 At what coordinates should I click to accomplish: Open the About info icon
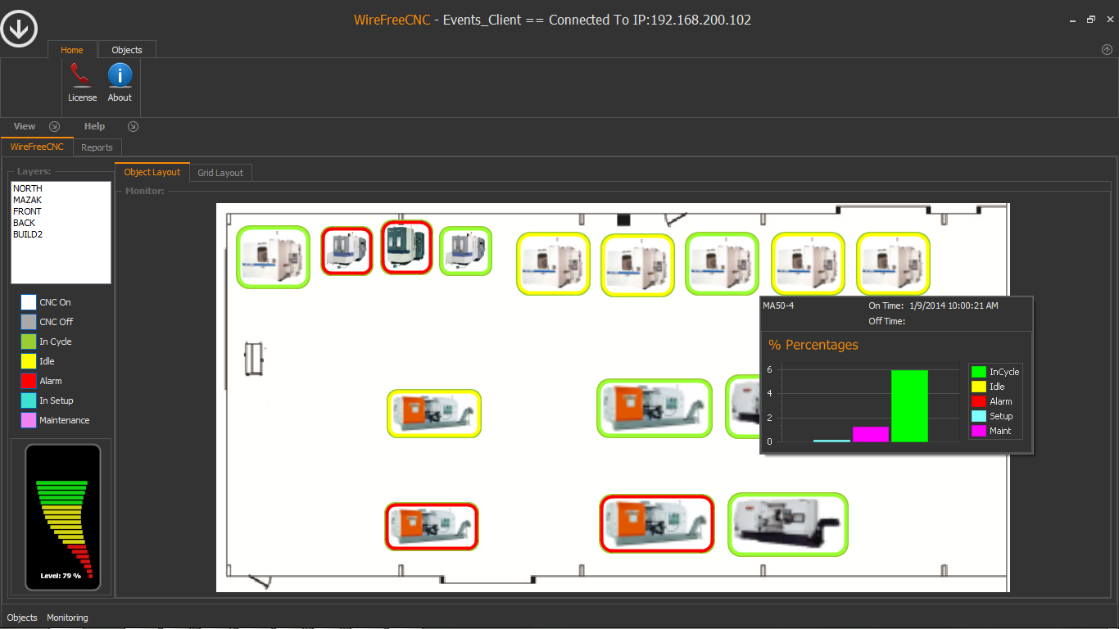click(x=120, y=75)
